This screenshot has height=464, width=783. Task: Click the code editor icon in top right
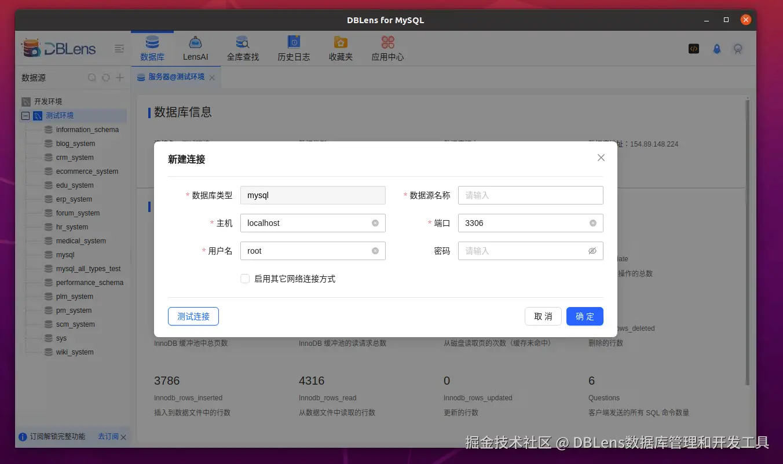[693, 49]
